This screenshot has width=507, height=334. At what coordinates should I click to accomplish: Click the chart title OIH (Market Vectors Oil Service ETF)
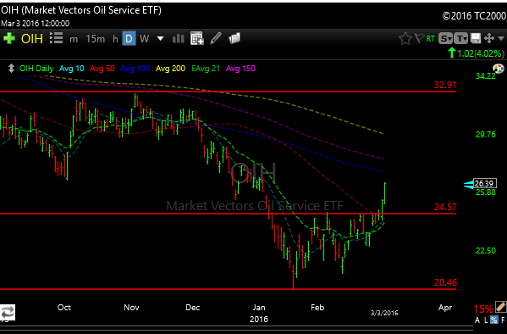(x=81, y=10)
